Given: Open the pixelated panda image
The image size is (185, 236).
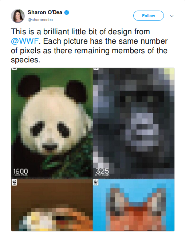Looking at the screenshot, I should click(x=52, y=123).
